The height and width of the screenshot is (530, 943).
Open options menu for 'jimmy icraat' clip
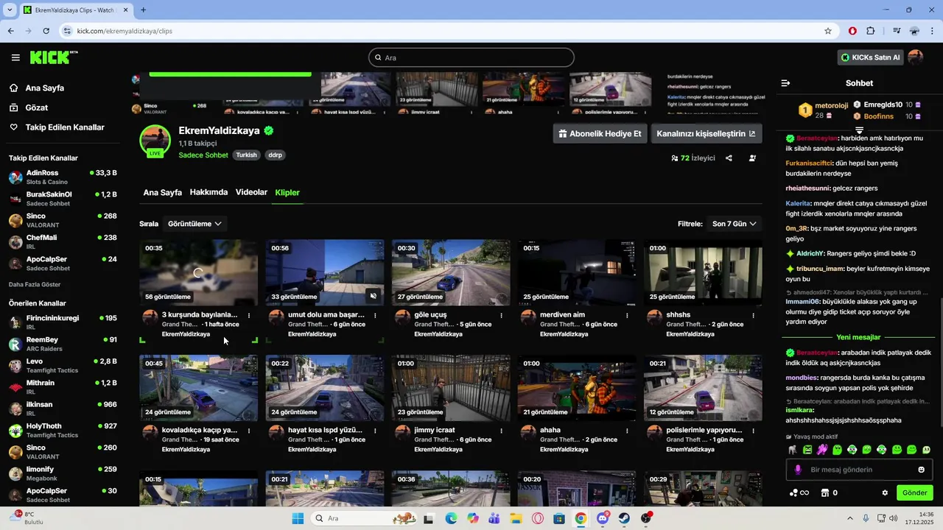[501, 431]
